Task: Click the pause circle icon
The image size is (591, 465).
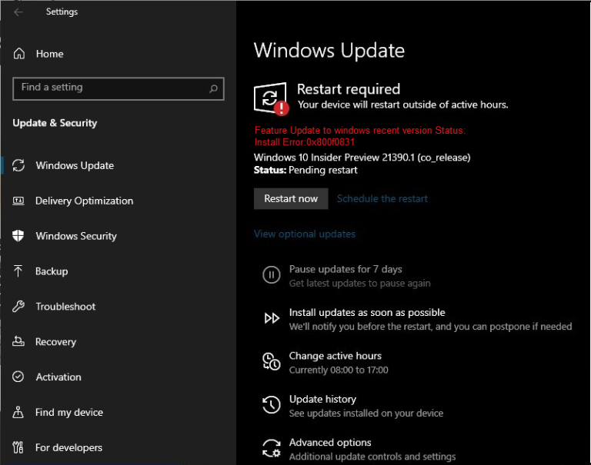Action: point(272,274)
